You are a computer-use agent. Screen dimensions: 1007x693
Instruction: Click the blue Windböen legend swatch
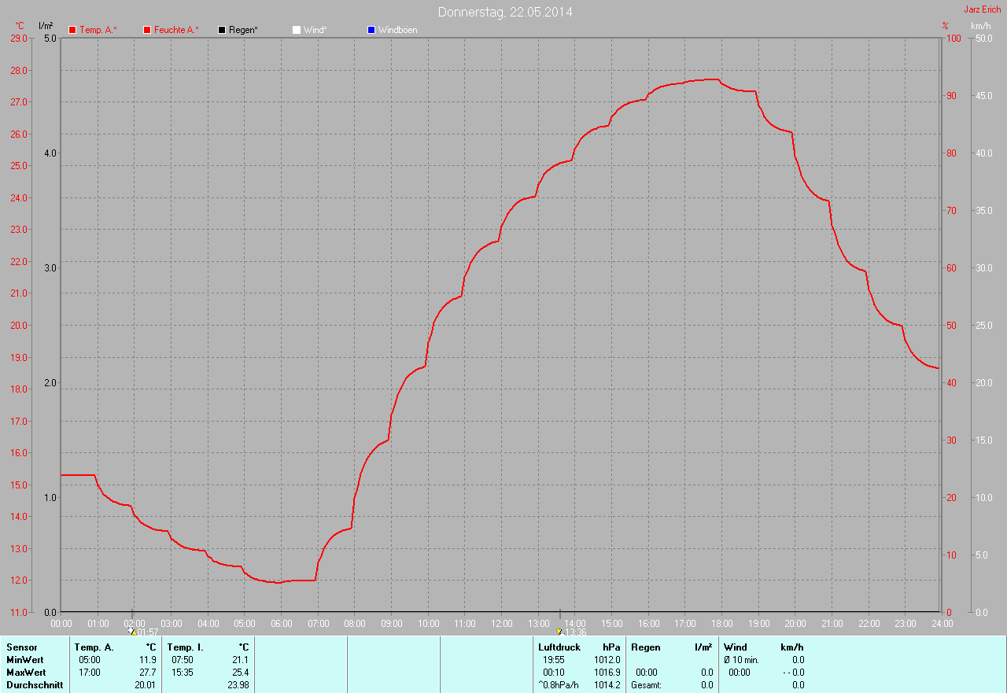point(371,30)
